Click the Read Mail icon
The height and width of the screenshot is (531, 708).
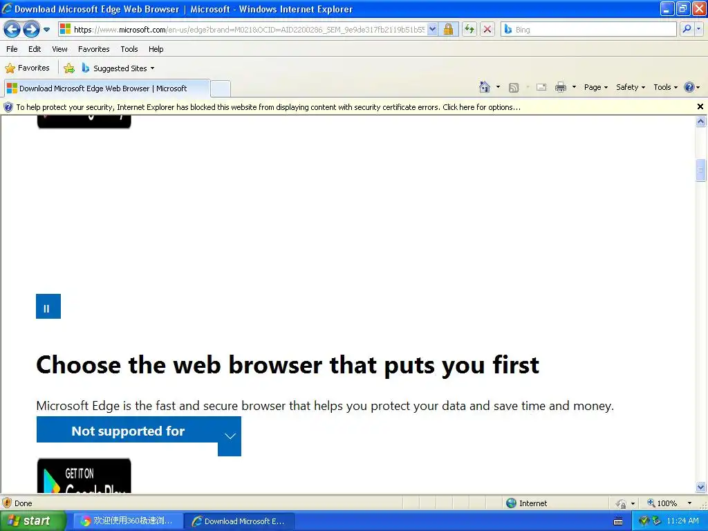coord(541,87)
